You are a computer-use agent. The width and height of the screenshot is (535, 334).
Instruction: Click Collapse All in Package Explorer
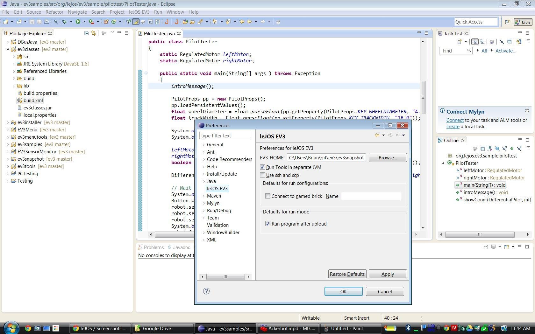tap(86, 33)
